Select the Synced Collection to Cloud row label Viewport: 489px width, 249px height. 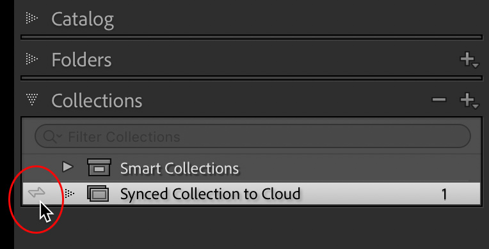point(210,194)
